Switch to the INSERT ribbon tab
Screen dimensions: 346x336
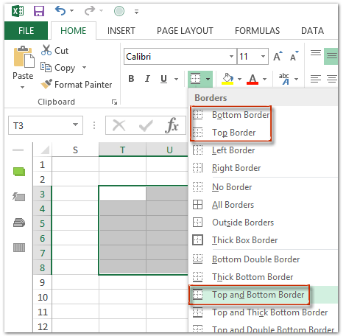point(121,31)
